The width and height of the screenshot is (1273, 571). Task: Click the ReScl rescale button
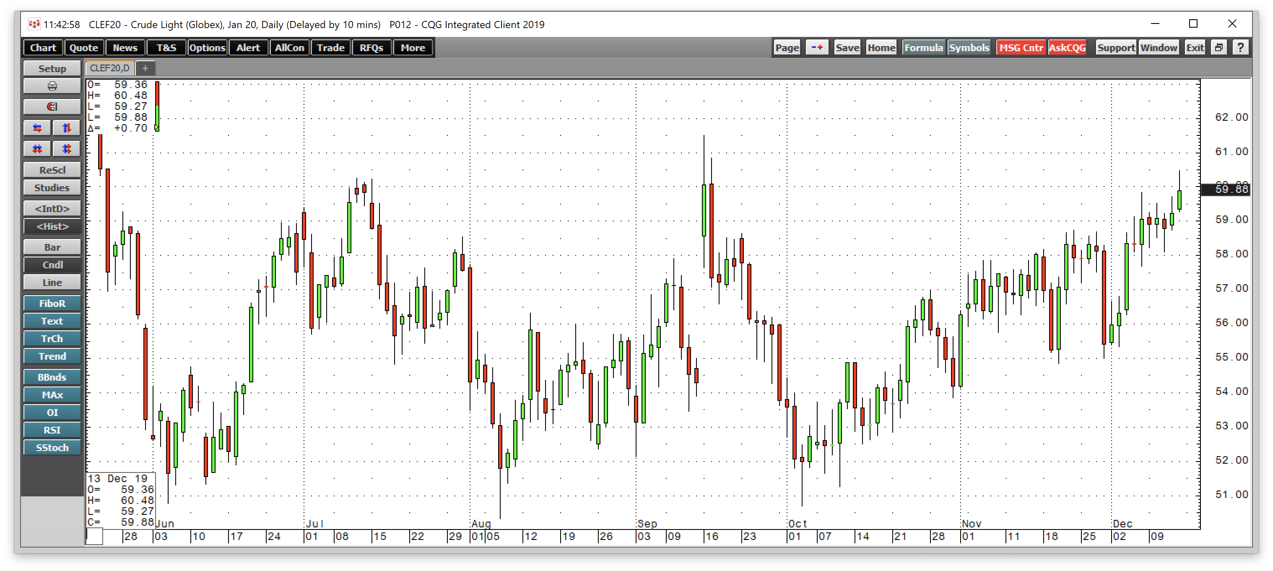point(52,169)
